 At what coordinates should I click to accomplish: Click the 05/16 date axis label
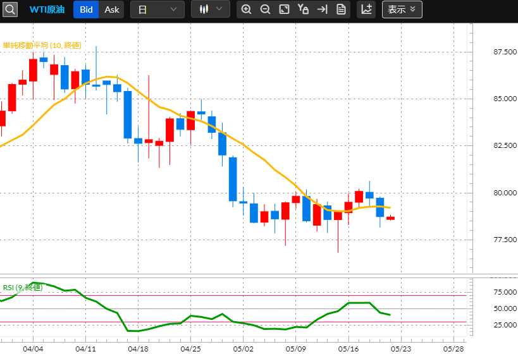pyautogui.click(x=348, y=349)
